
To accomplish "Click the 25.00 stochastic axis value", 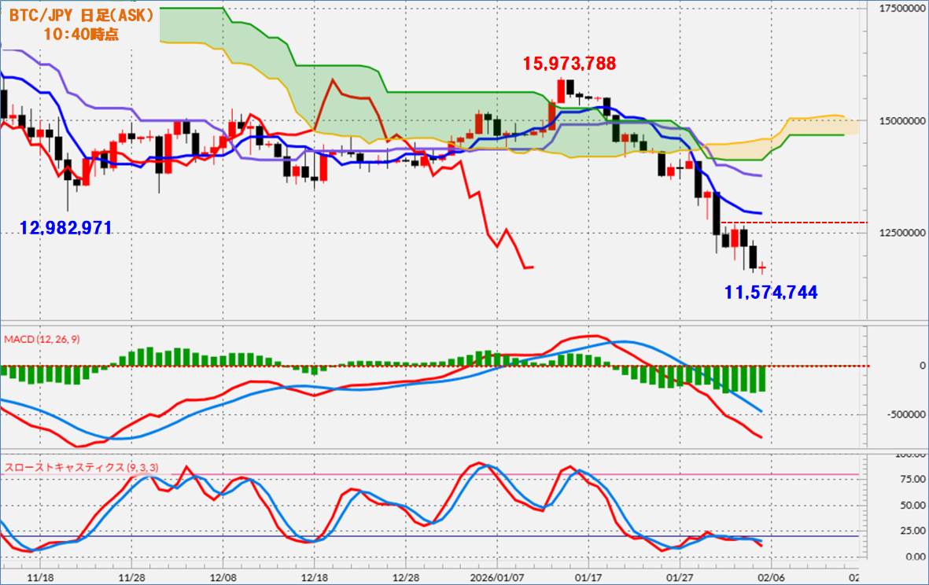I will pos(913,531).
